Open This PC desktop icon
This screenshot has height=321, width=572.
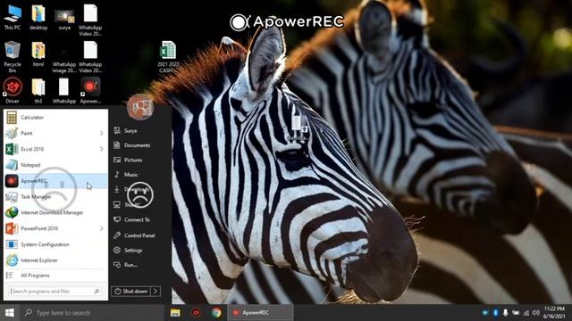click(13, 18)
